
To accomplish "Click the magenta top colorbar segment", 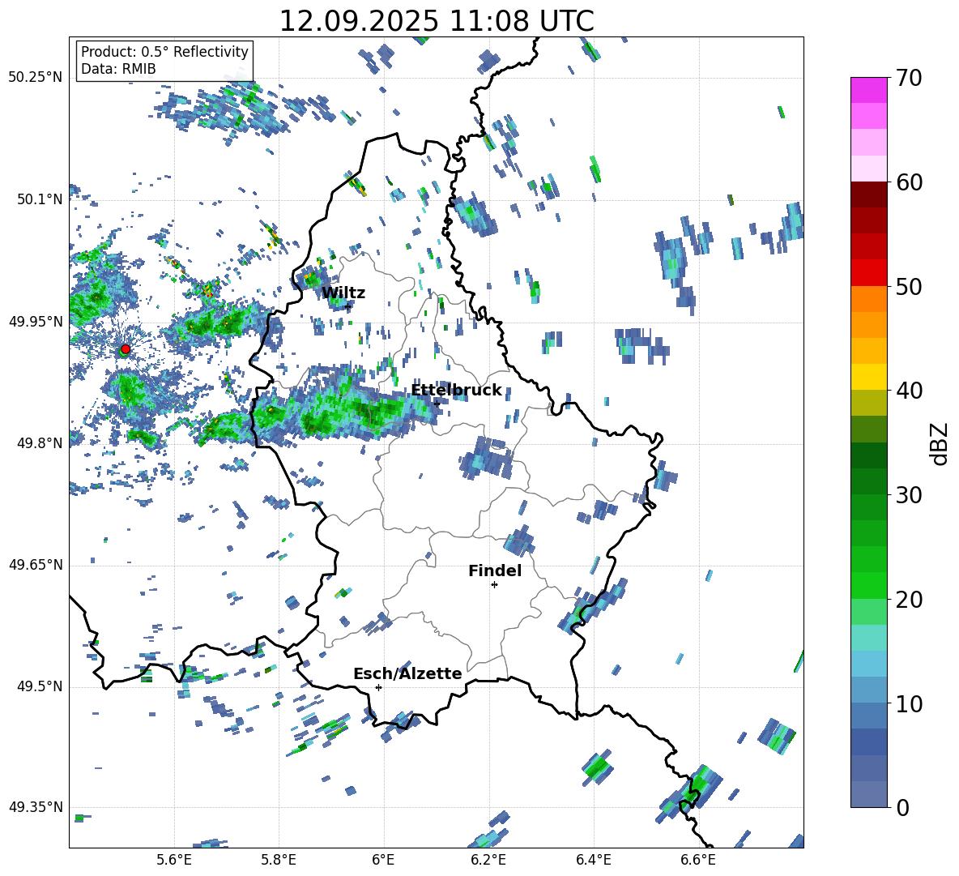I will pos(869,90).
